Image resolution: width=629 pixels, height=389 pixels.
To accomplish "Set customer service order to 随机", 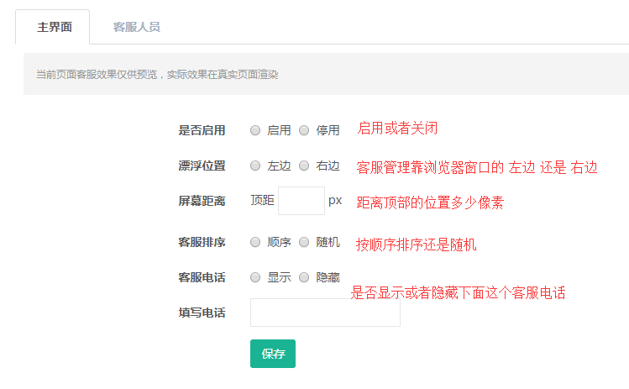I will (304, 242).
